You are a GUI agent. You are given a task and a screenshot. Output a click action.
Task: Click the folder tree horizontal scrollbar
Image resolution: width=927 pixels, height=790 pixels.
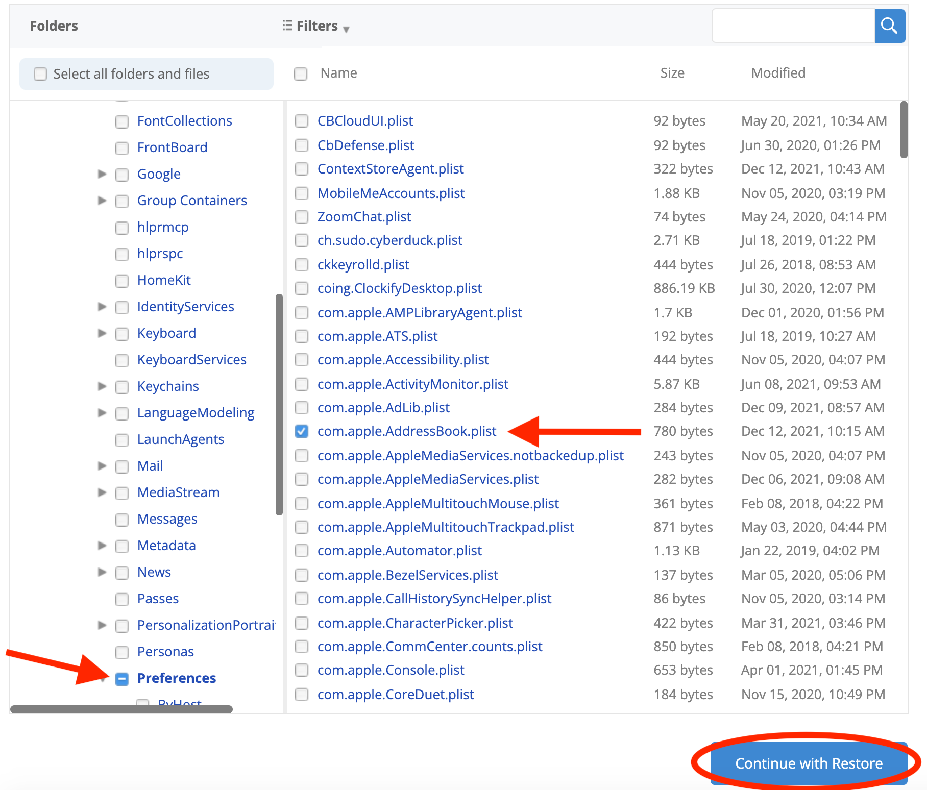point(121,709)
